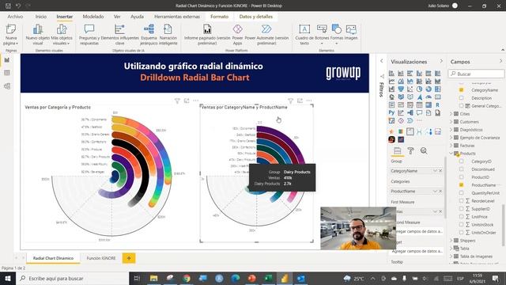Expand the Shippers table

tap(451, 241)
